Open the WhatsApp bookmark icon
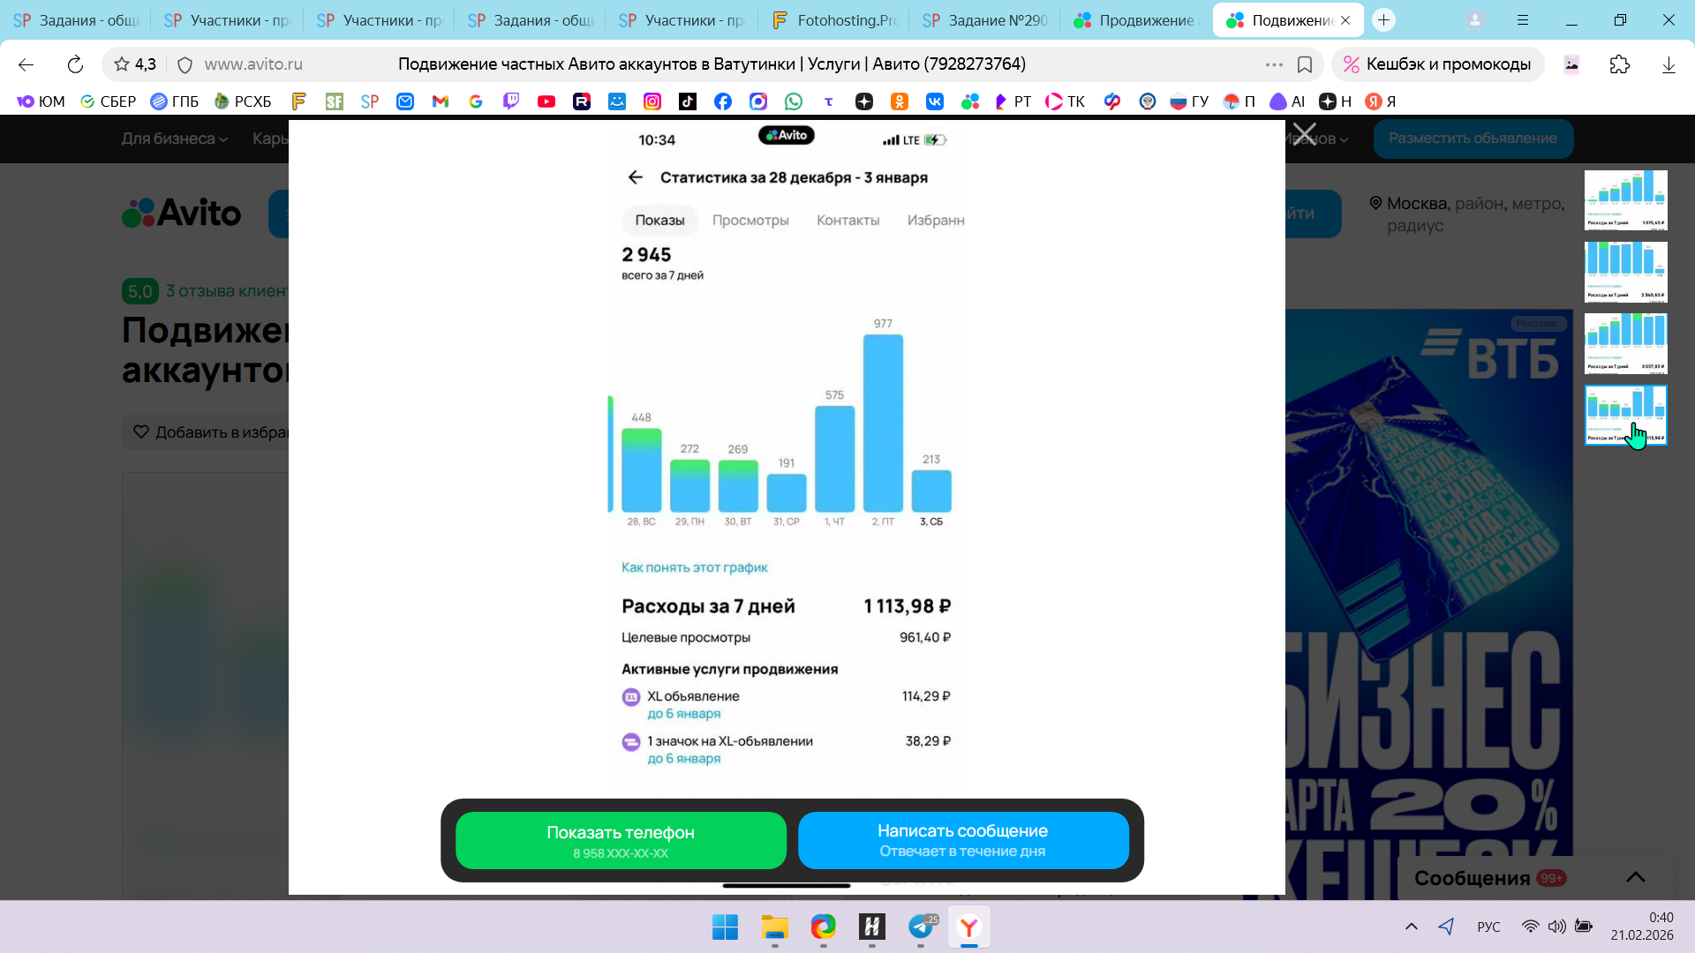 pyautogui.click(x=794, y=101)
